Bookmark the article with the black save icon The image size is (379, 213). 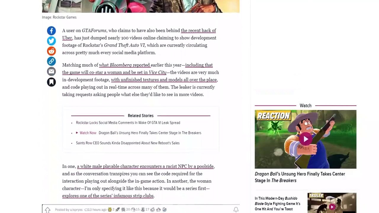pos(51,82)
